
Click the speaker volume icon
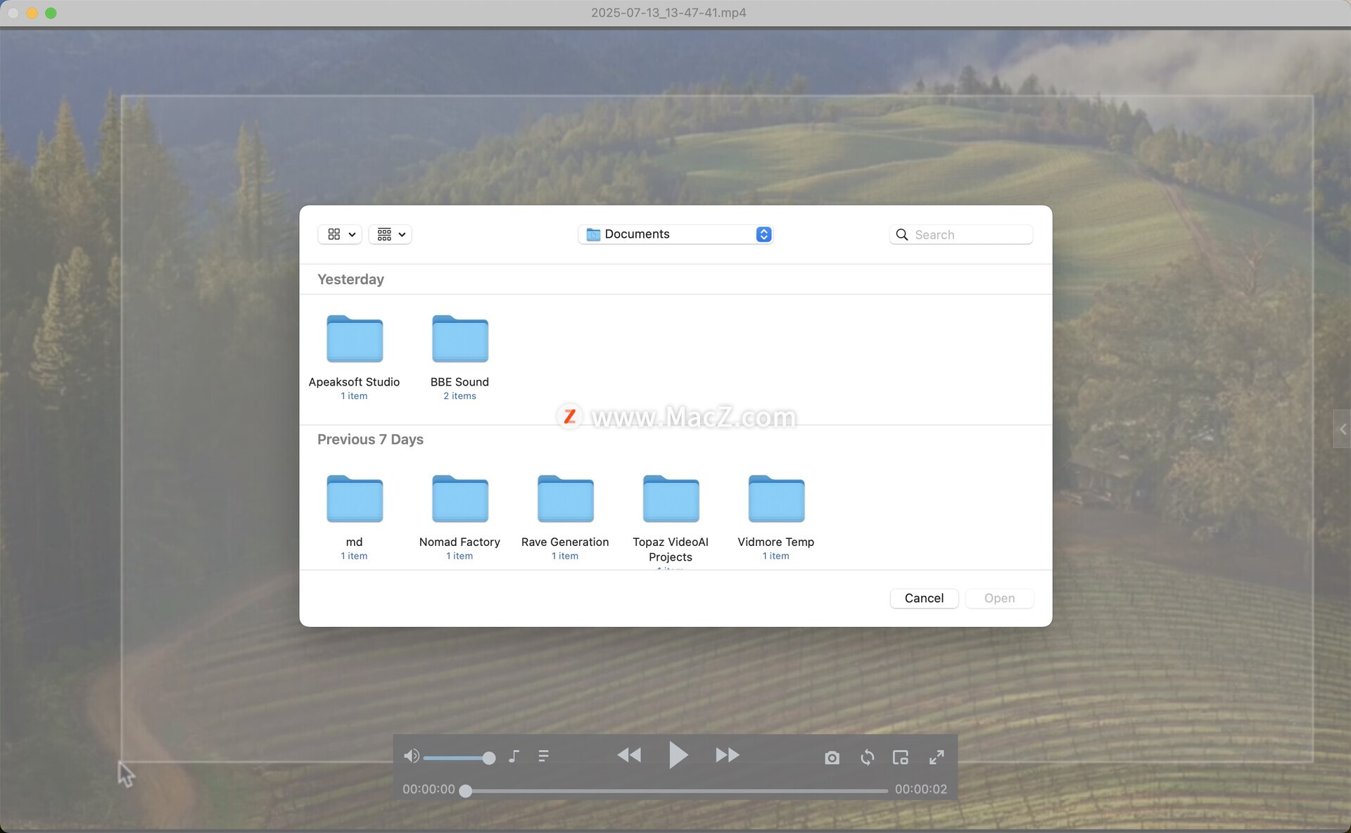(412, 756)
